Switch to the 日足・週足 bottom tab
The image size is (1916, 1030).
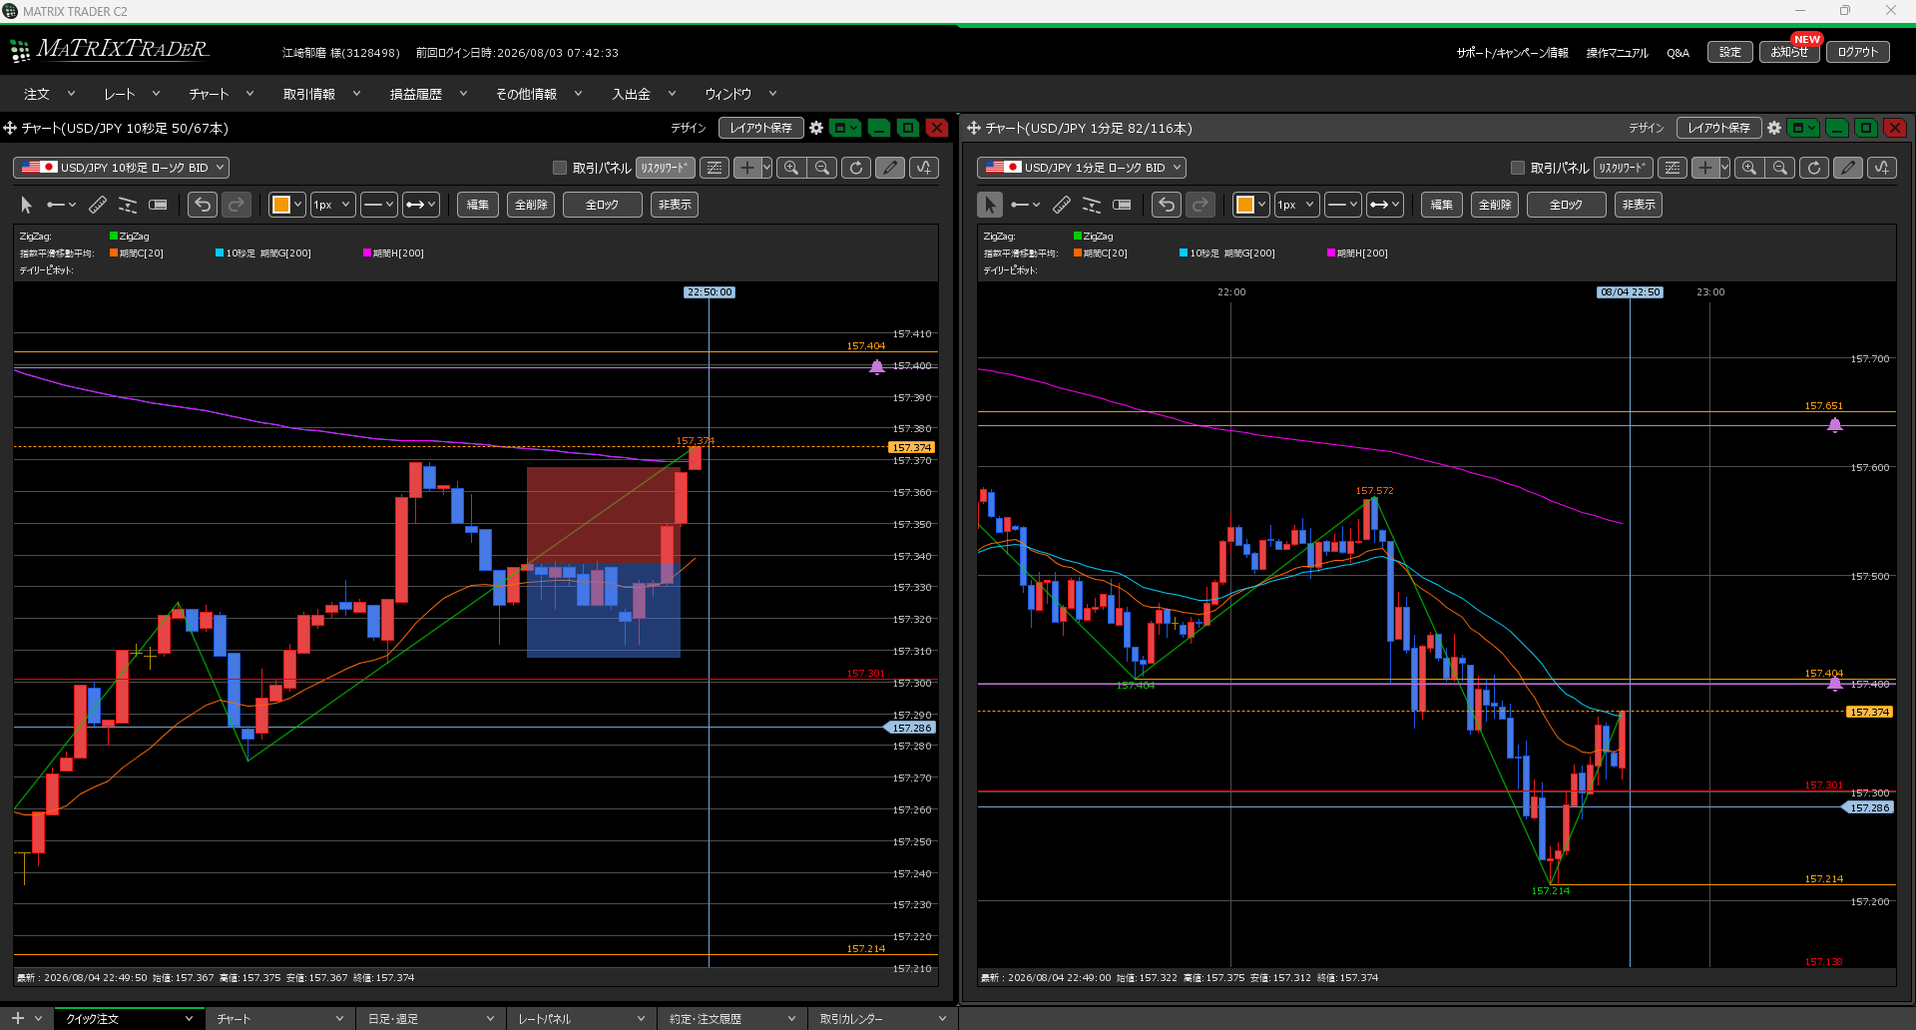[x=430, y=1019]
